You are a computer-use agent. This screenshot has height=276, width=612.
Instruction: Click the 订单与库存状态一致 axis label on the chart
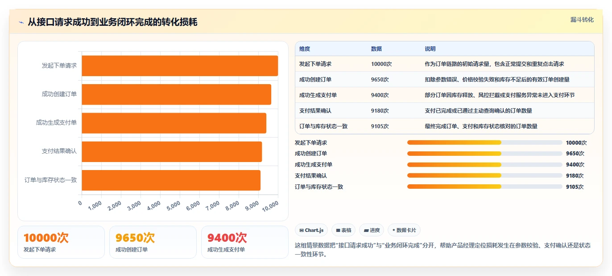(51, 180)
